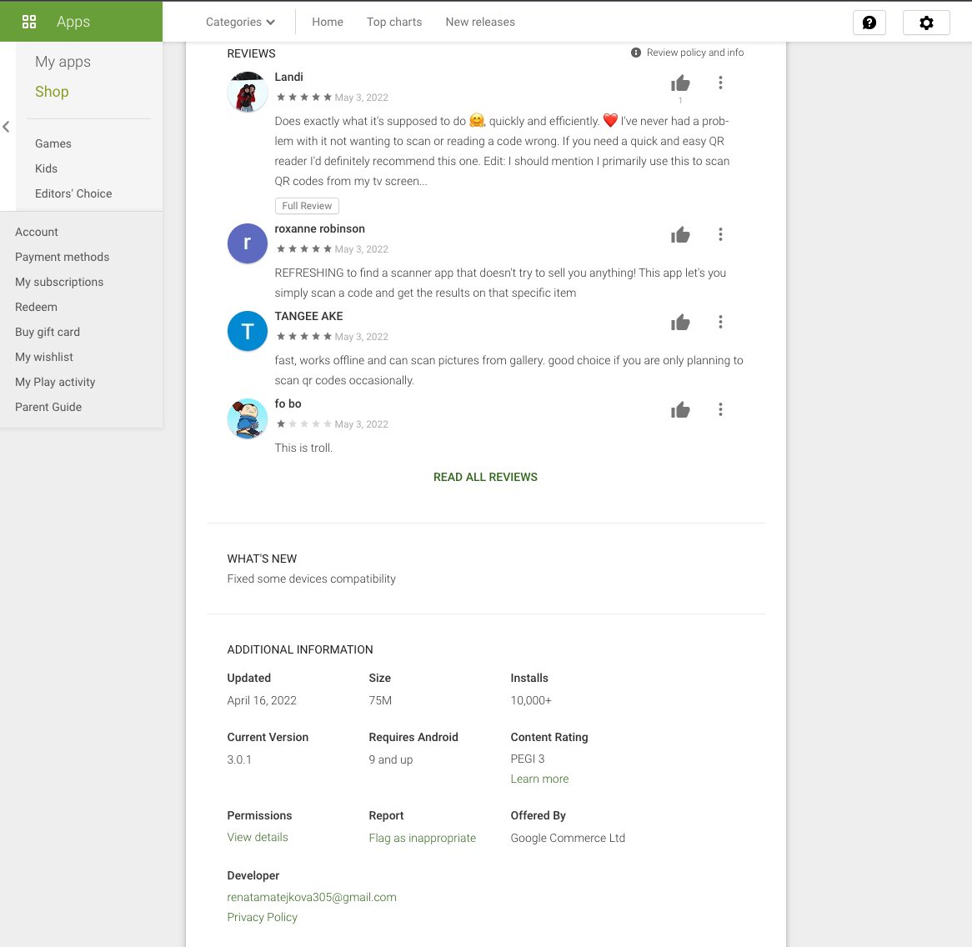Expand Landi's Full Review button
The height and width of the screenshot is (947, 972).
(x=307, y=206)
